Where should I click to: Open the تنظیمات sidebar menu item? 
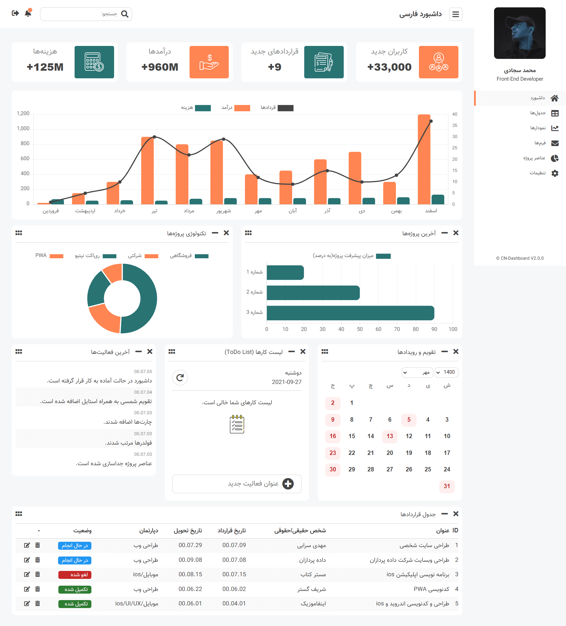click(x=520, y=173)
